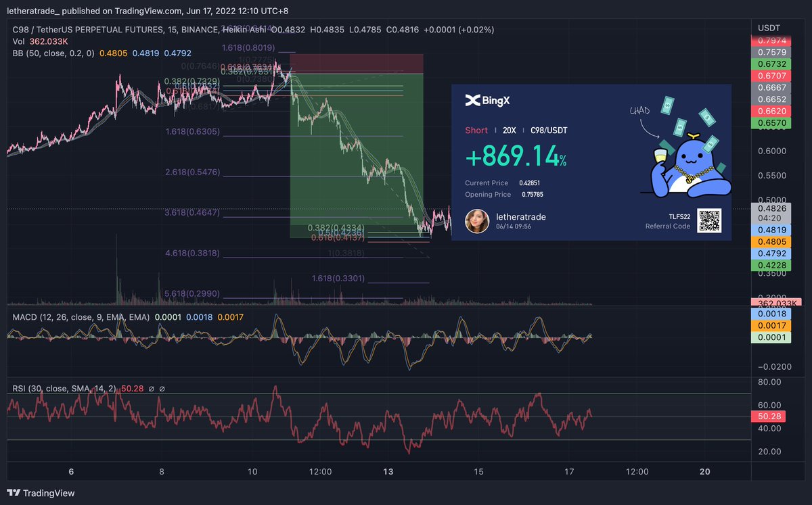This screenshot has height=505, width=812.
Task: Click the 4.618(0.3818) Fibonacci label
Action: tap(193, 254)
